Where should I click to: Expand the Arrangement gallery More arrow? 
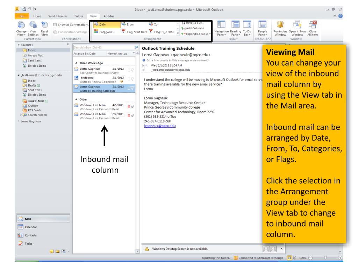178,33
